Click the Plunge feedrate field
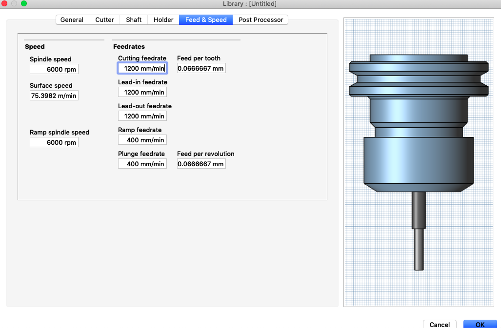 [x=142, y=164]
